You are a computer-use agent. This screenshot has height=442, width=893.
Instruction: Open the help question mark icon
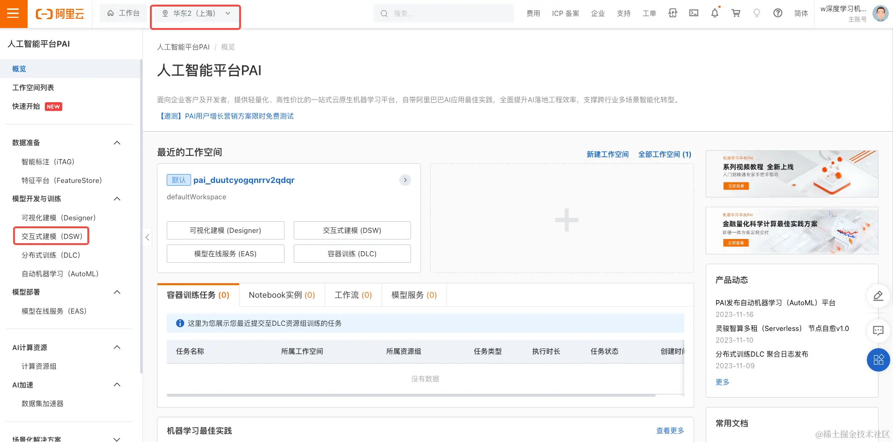click(778, 13)
